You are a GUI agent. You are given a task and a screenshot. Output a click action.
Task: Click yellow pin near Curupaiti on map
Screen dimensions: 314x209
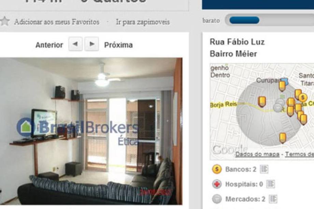(282, 86)
